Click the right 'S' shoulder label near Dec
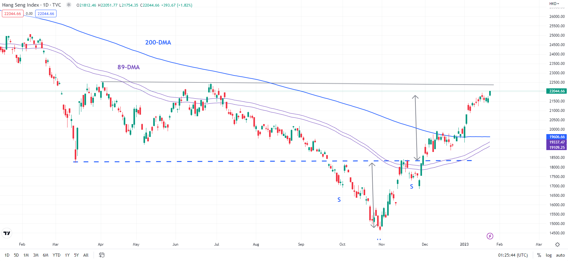 [412, 186]
